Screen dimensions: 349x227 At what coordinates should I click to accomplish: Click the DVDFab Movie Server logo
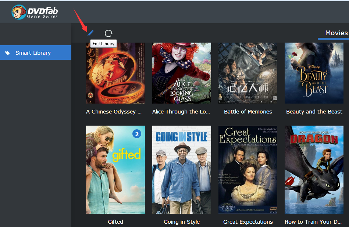click(35, 12)
